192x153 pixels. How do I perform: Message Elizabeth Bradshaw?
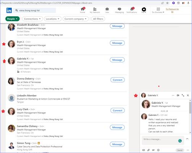point(117,26)
